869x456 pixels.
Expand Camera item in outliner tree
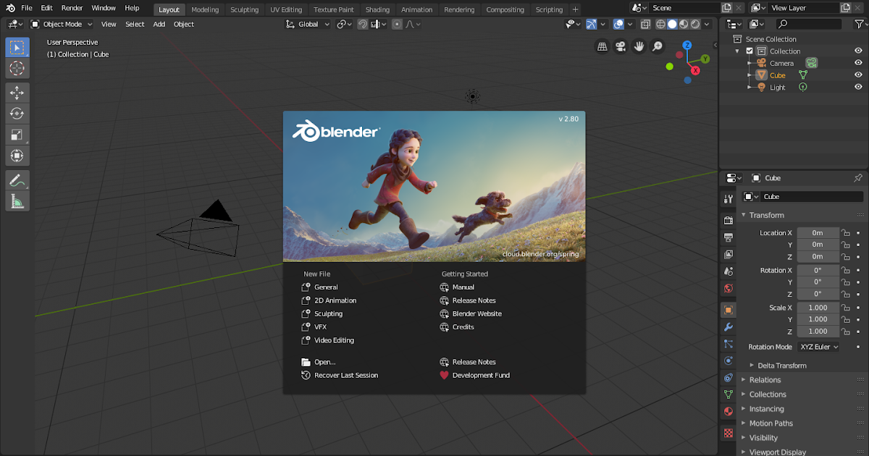pos(750,63)
